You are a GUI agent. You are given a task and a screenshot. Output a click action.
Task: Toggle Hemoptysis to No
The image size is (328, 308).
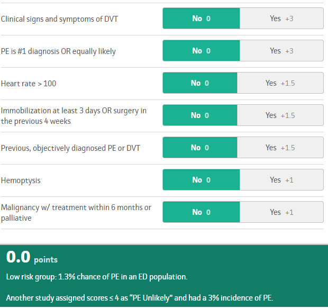pos(201,180)
